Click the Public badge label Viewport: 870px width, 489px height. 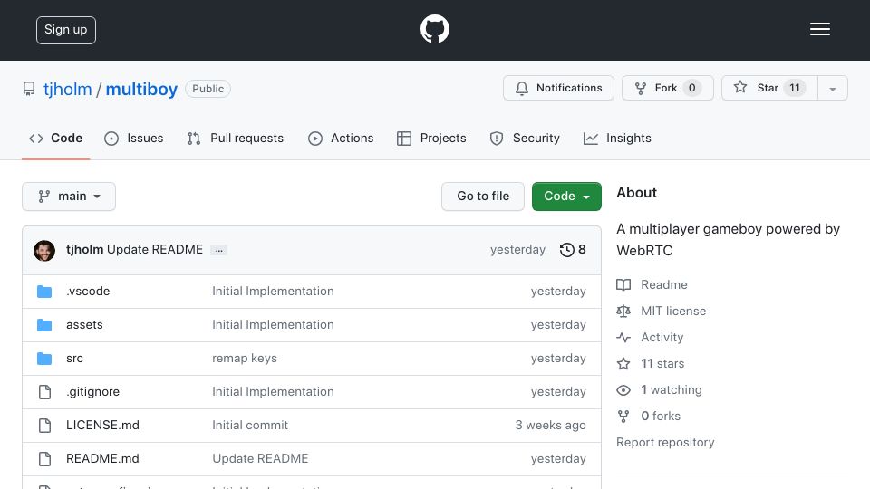pos(208,89)
